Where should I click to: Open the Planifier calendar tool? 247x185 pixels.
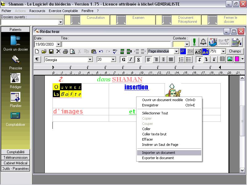point(15,97)
